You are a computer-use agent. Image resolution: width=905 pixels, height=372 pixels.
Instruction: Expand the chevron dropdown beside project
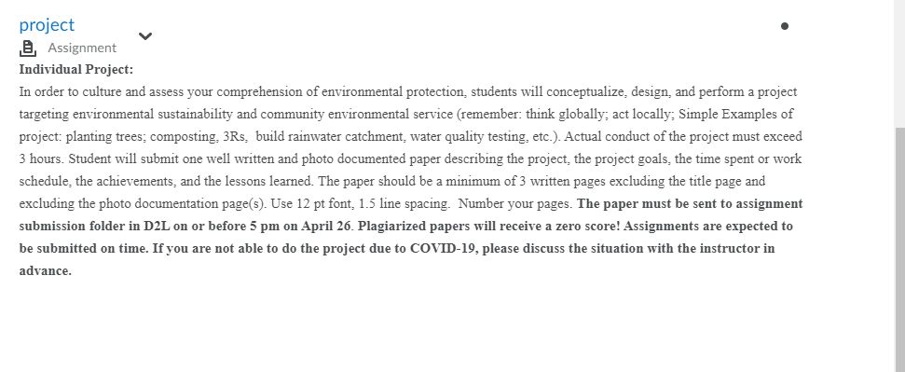point(145,36)
